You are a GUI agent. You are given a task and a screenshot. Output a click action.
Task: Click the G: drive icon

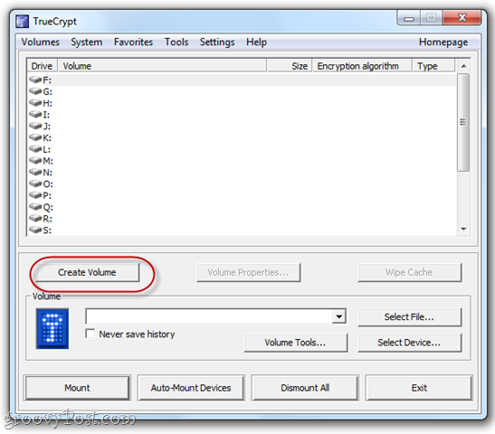(35, 91)
